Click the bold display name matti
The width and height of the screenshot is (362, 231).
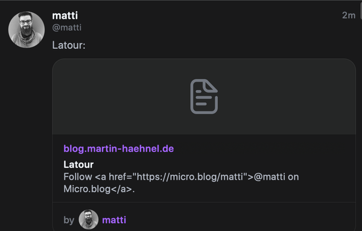click(x=65, y=16)
